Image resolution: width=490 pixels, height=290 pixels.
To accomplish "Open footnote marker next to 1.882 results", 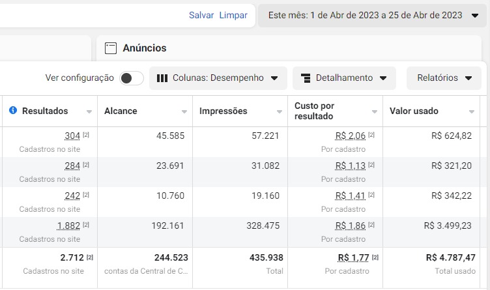I will click(86, 225).
